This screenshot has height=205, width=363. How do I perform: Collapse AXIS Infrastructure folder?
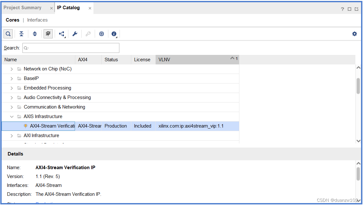click(11, 117)
